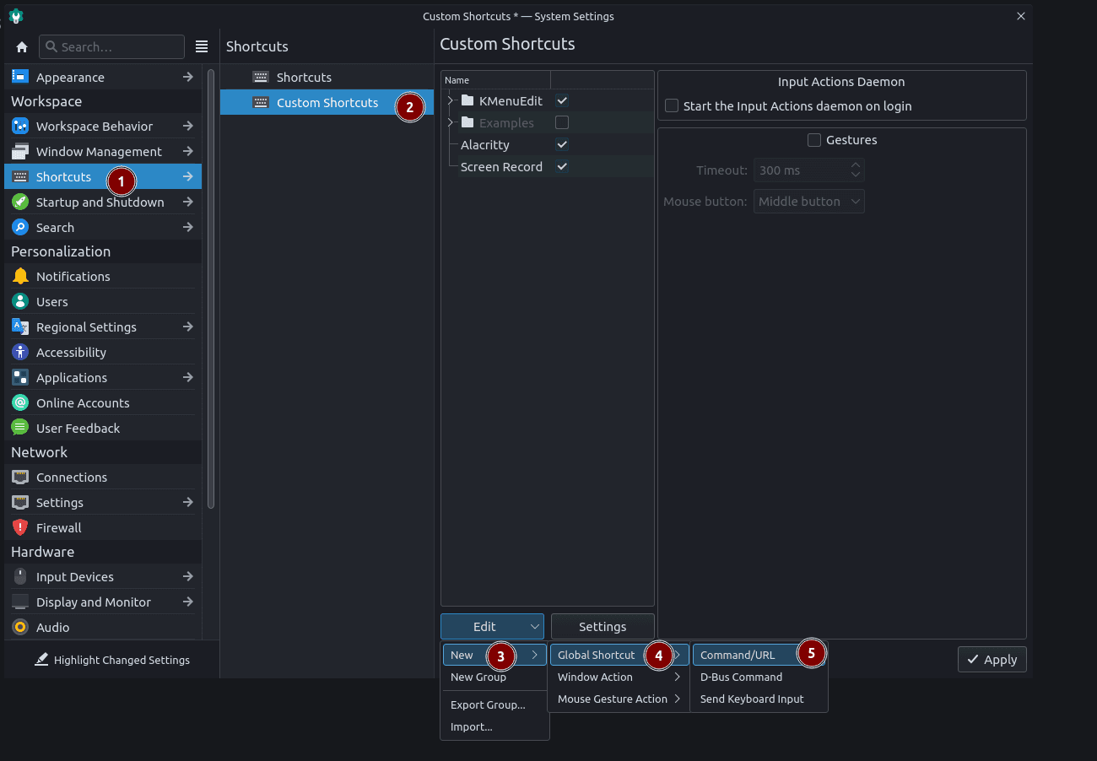
Task: Click the sidebar vertical scrollbar
Action: tap(211, 287)
